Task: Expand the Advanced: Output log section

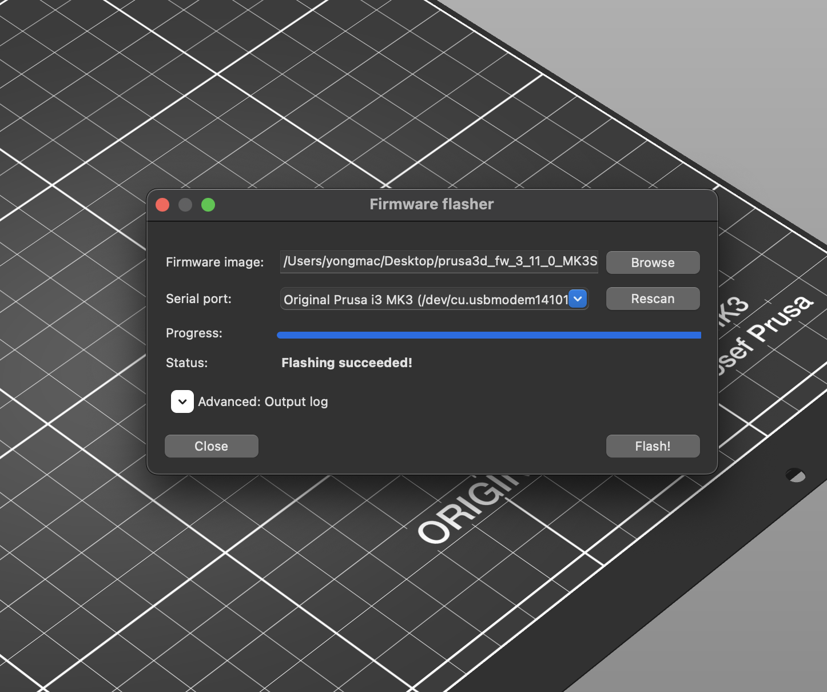Action: coord(182,401)
